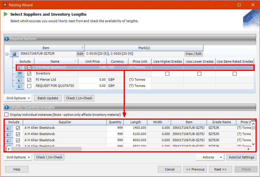Image resolution: width=260 pixels, height=177 pixels.
Task: Click the row icon for 8000.000 length
Action: tap(9, 140)
